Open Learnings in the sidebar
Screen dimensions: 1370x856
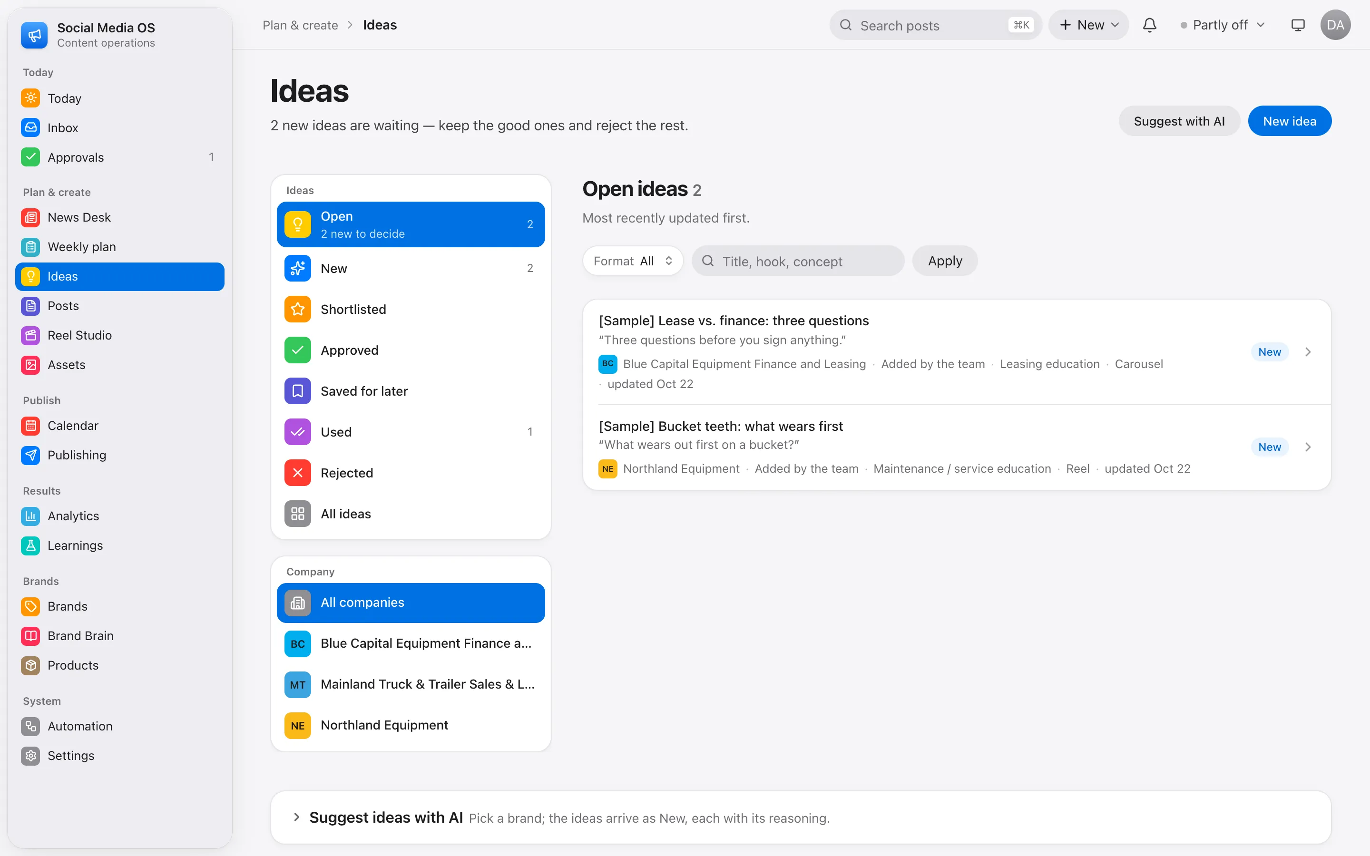point(119,545)
